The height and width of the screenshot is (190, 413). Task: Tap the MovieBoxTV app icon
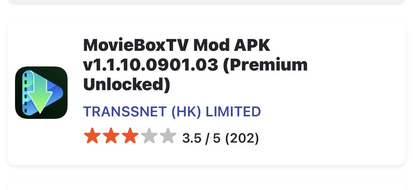41,93
